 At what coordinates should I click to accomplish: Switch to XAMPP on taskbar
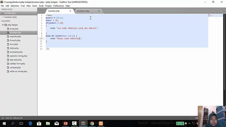[x=101, y=123]
